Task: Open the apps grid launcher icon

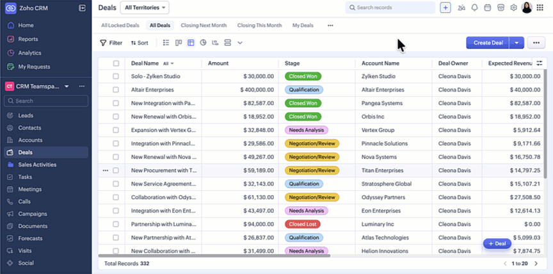Action: point(540,8)
